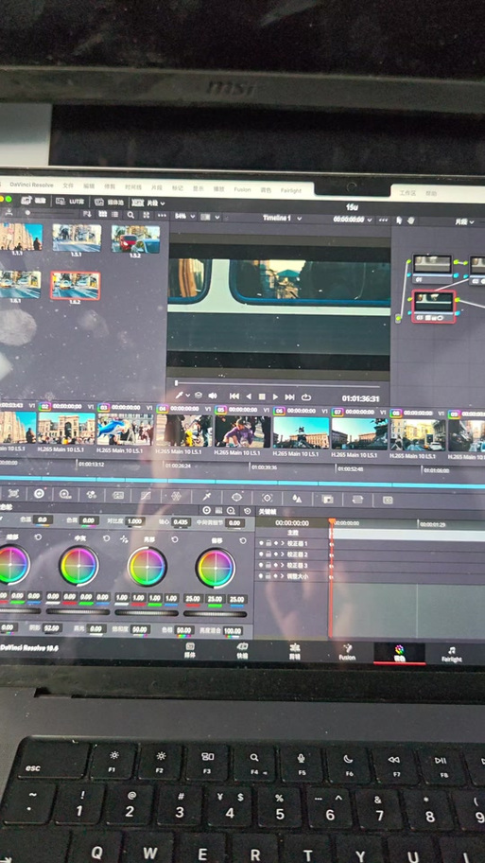Image resolution: width=485 pixels, height=863 pixels.
Task: Open the Gallery (画廊) panel button
Action: coord(33,201)
